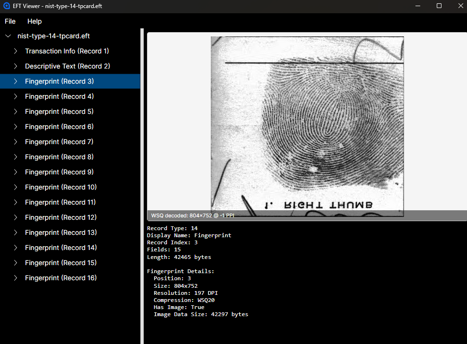Click the 'Display Name: Fingerprint' line

(189, 235)
